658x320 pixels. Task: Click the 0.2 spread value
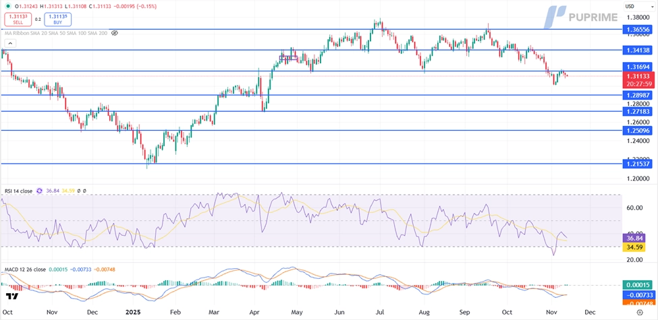[x=38, y=20]
